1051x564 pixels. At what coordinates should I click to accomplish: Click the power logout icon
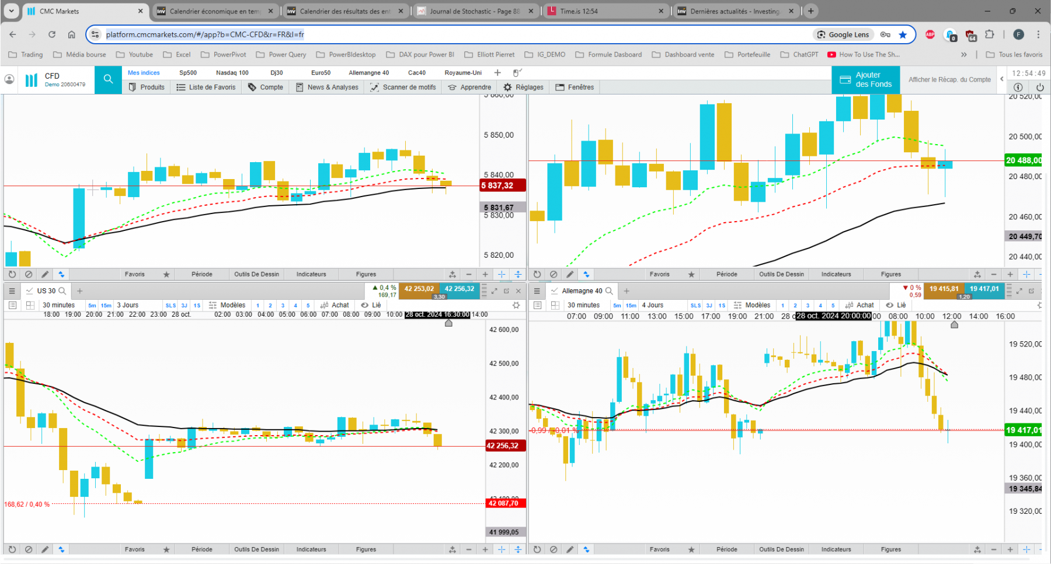[x=1040, y=87]
